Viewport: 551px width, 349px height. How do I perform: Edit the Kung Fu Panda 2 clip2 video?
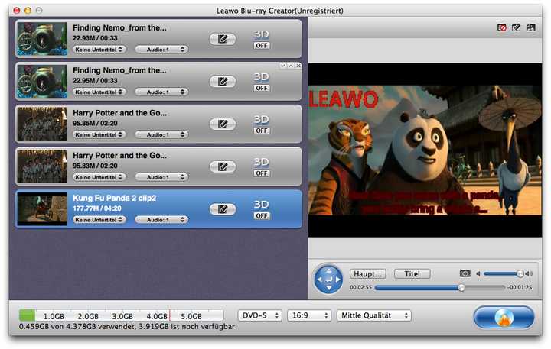pyautogui.click(x=223, y=209)
